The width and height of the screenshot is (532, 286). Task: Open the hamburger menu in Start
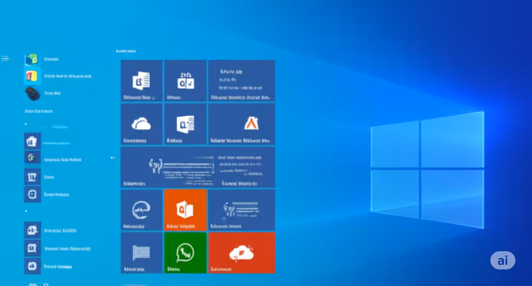point(5,59)
